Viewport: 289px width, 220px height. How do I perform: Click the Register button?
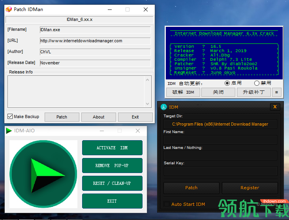click(x=250, y=188)
